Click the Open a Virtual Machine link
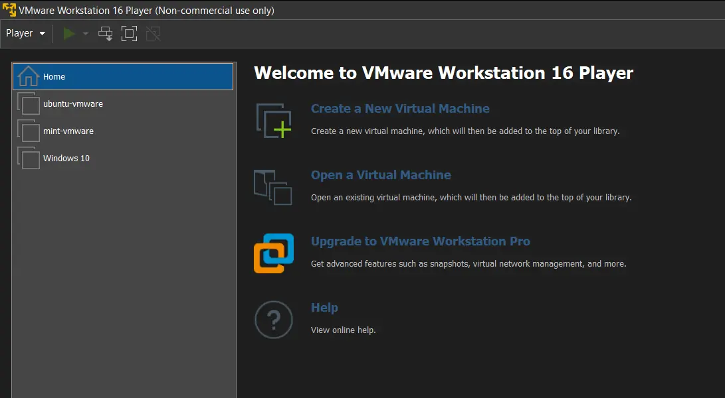Image resolution: width=725 pixels, height=398 pixels. (x=381, y=175)
